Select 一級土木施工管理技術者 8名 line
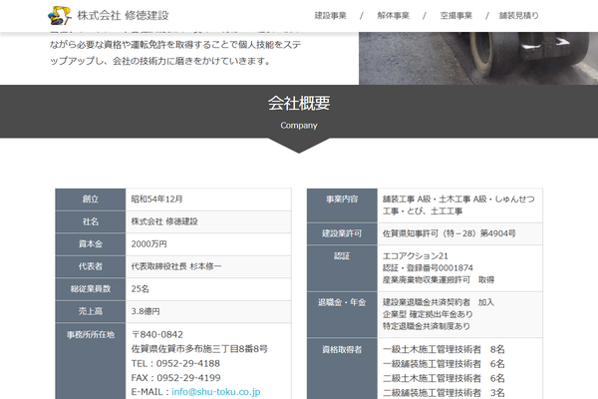This screenshot has width=598, height=399. coord(444,349)
